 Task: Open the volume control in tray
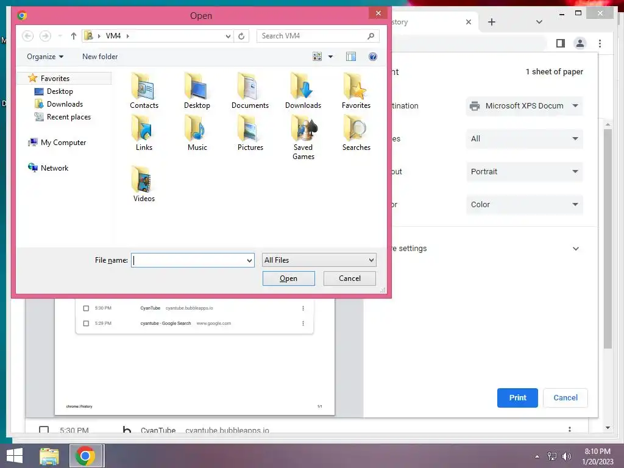click(x=566, y=456)
